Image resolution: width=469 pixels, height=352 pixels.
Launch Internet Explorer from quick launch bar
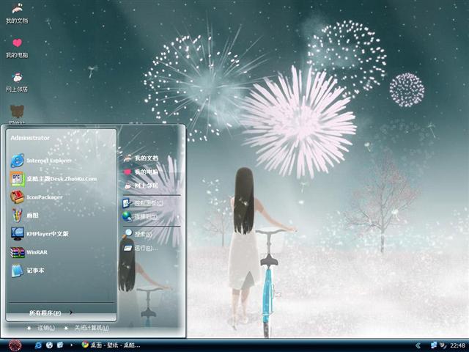[38, 345]
